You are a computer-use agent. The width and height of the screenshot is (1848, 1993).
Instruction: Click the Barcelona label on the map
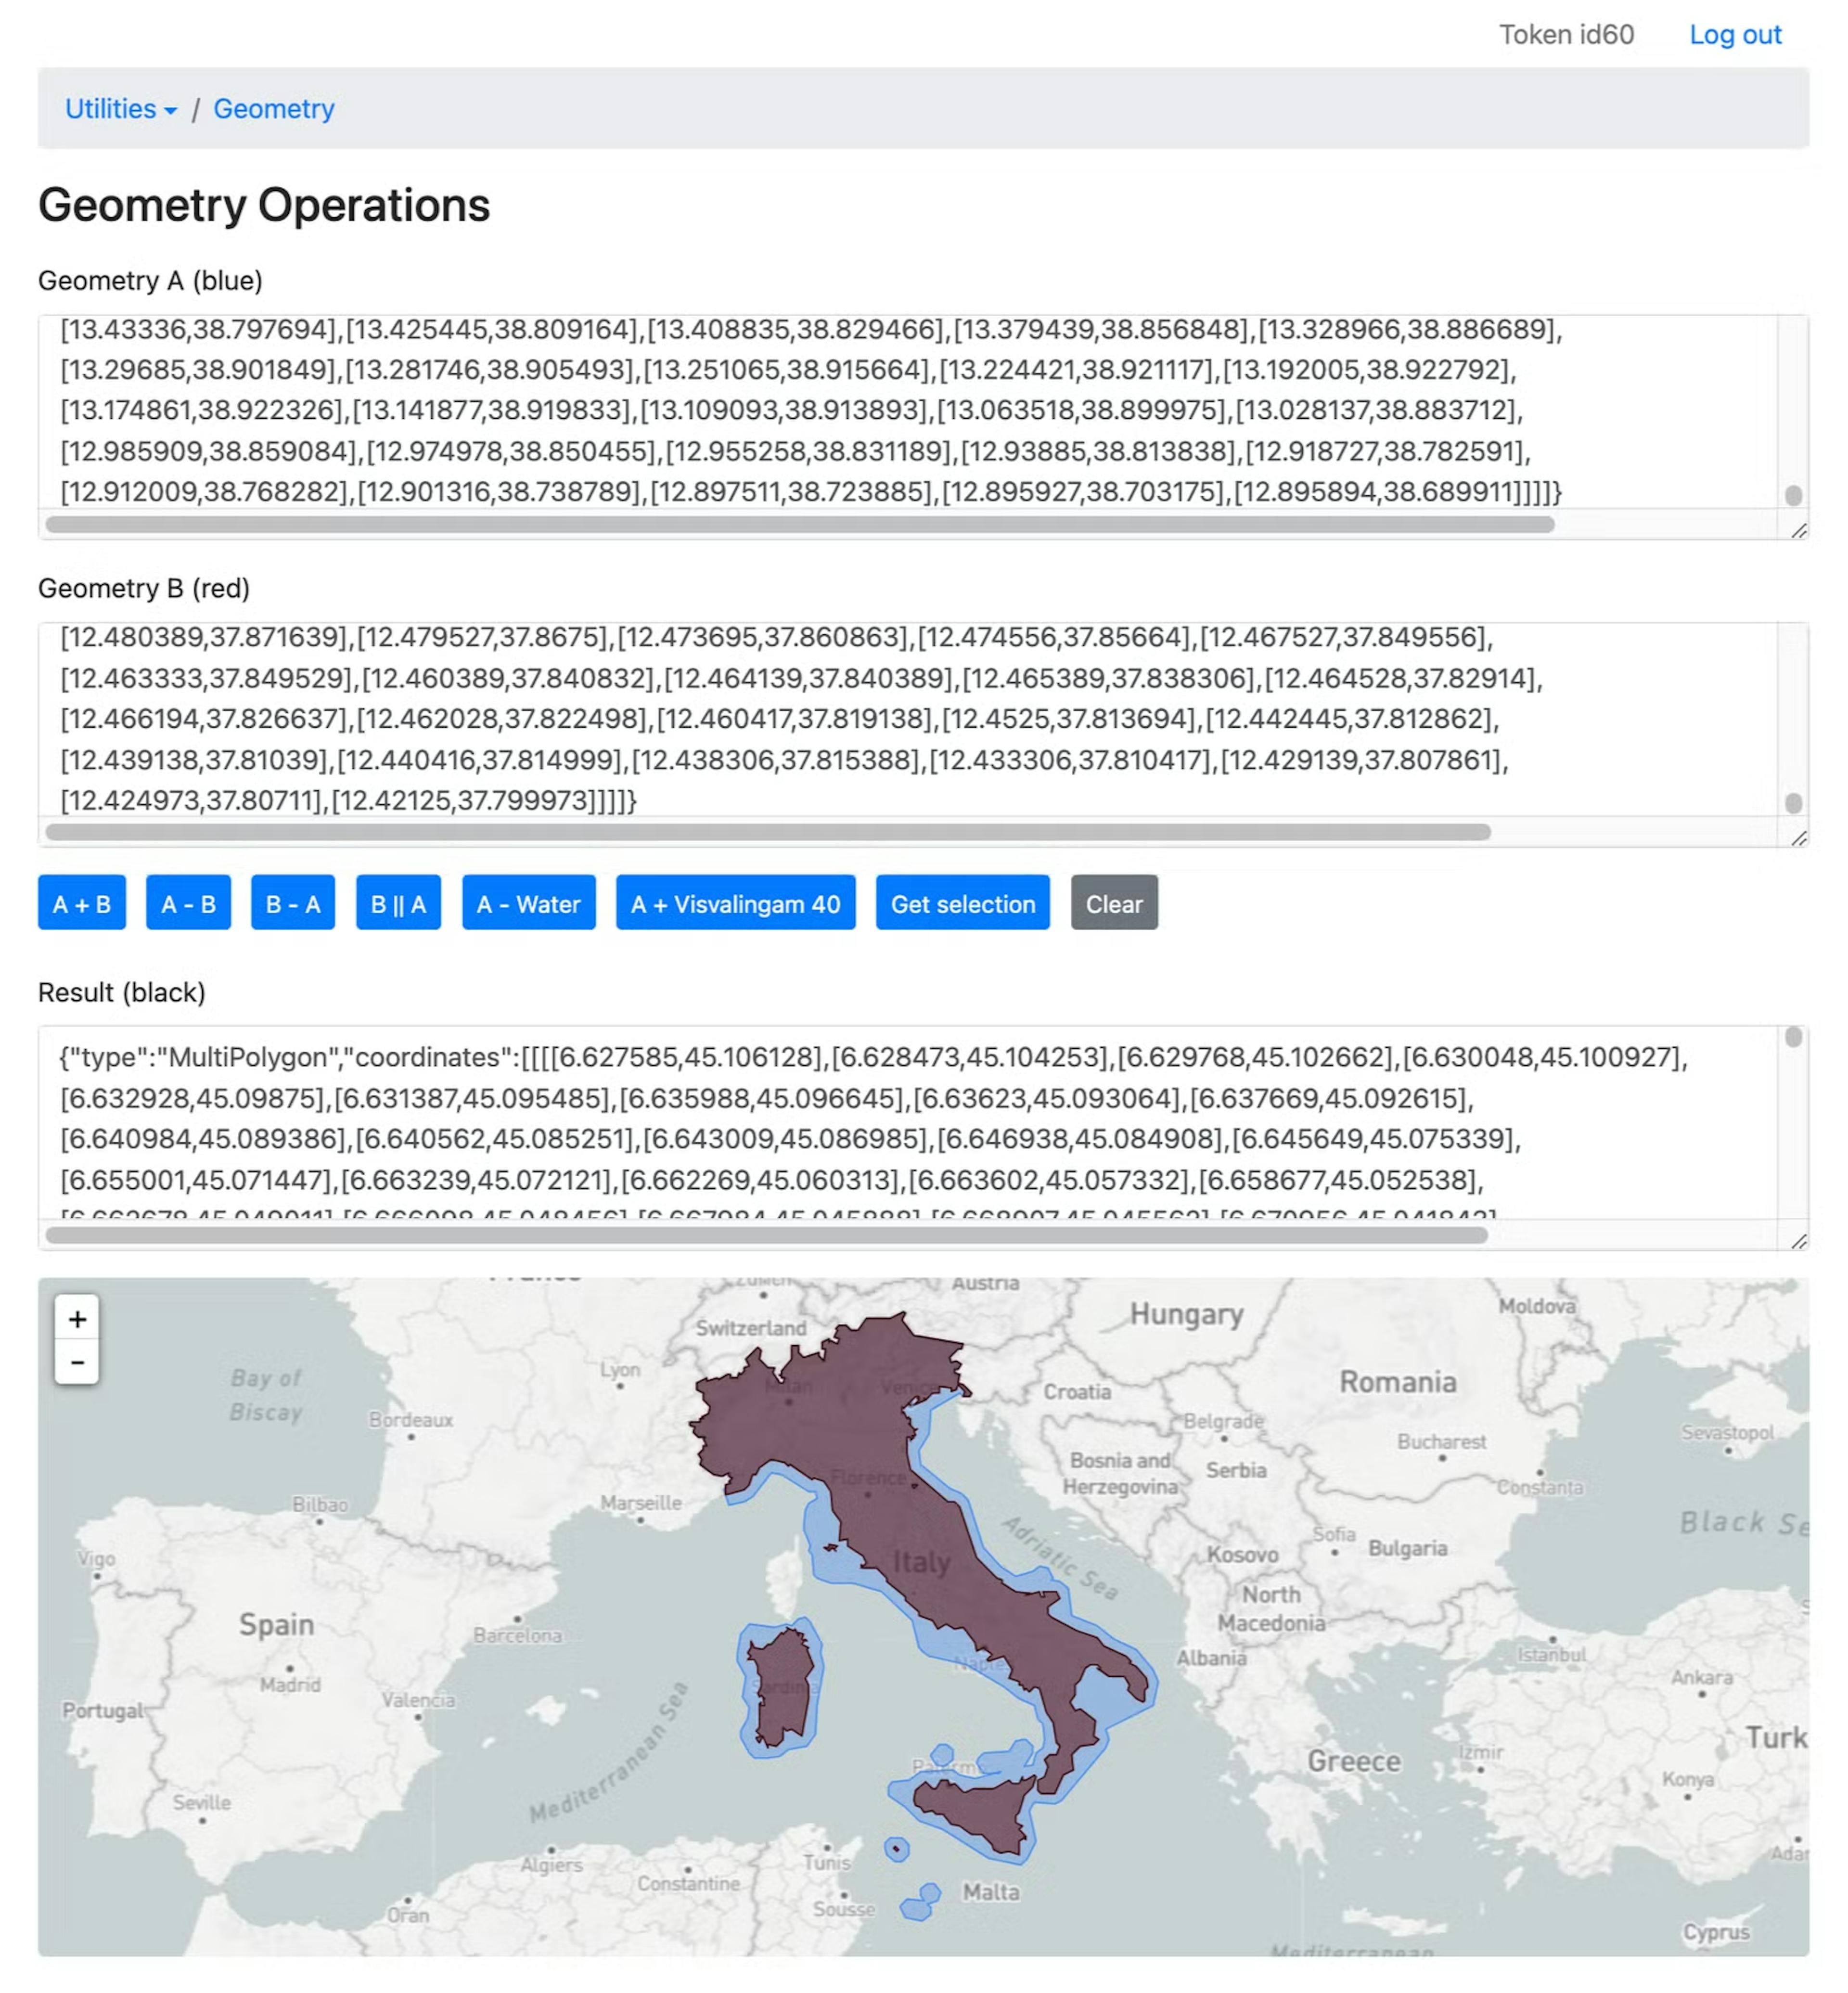(518, 1636)
